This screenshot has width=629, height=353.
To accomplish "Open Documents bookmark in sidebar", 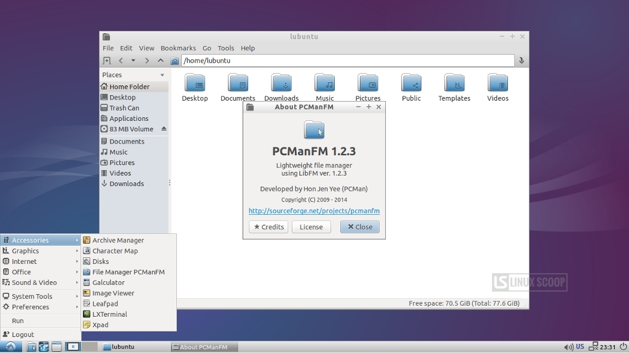I will [134, 141].
